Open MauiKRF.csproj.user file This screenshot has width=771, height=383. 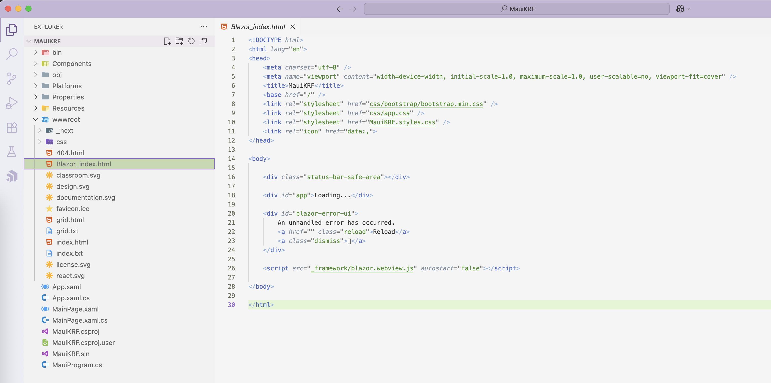[x=119, y=343]
